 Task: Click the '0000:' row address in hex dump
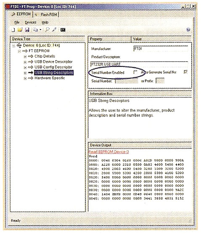[94, 161]
